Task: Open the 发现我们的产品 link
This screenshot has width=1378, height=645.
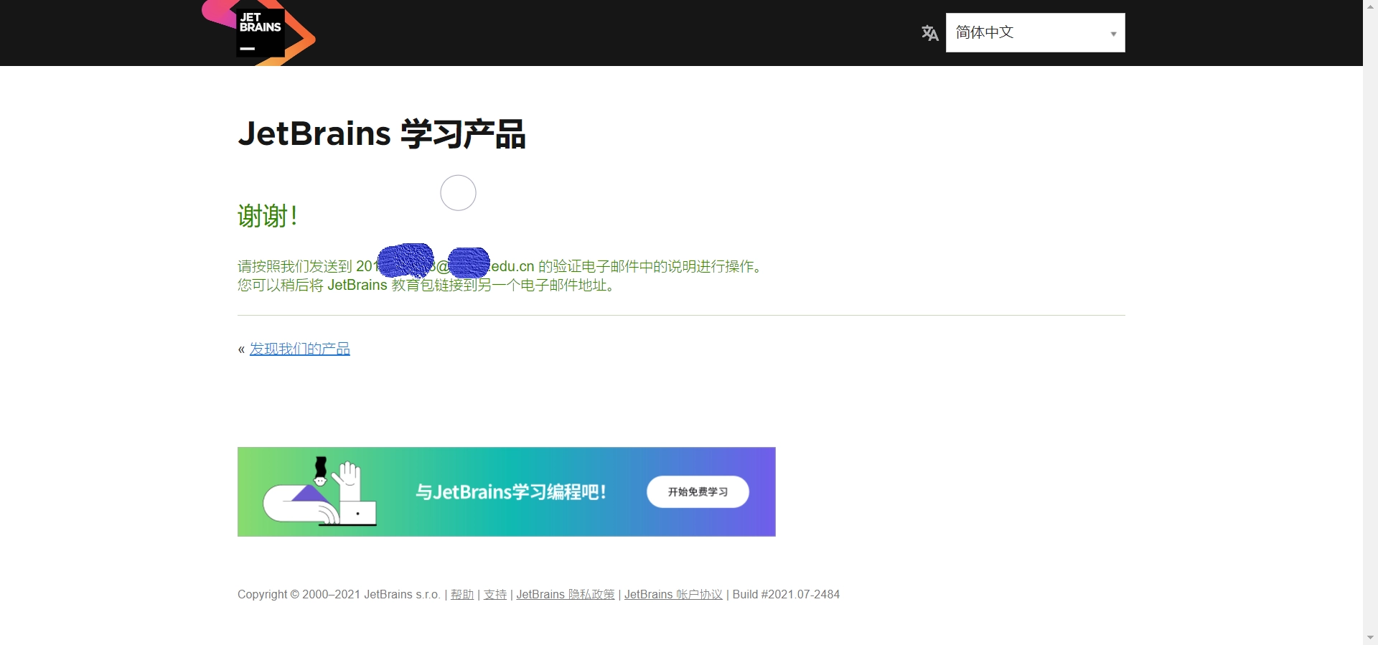Action: pos(299,349)
